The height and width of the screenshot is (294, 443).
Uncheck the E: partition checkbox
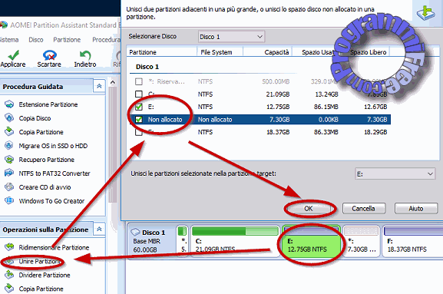(139, 107)
